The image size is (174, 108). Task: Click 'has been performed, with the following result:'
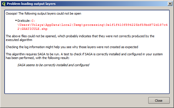point(37,58)
